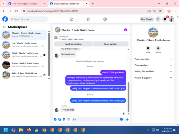Open the notifications bell with badge
179x134 pixels.
[165, 19]
